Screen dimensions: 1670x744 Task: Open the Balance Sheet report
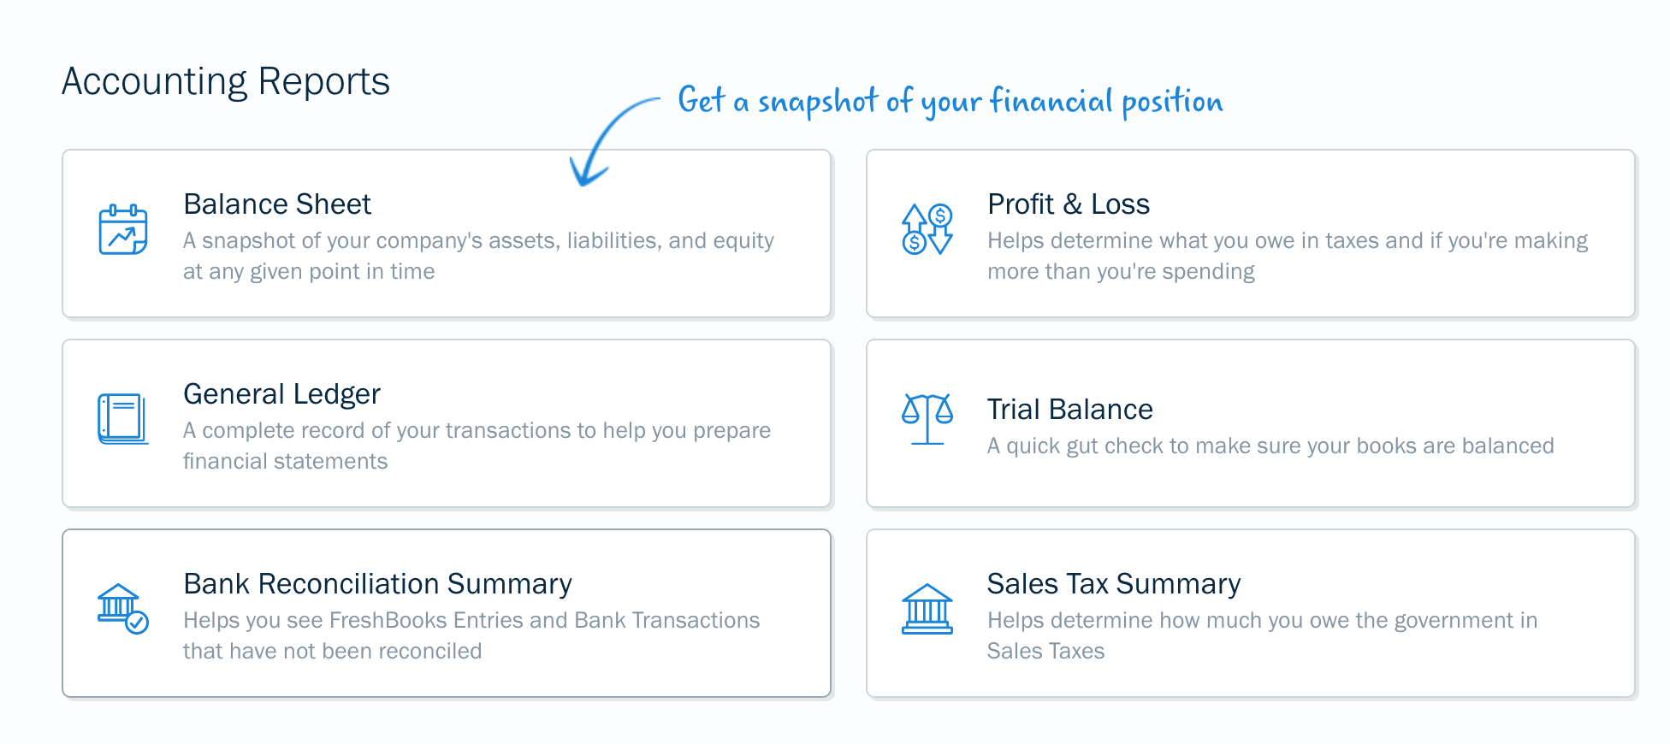(447, 233)
